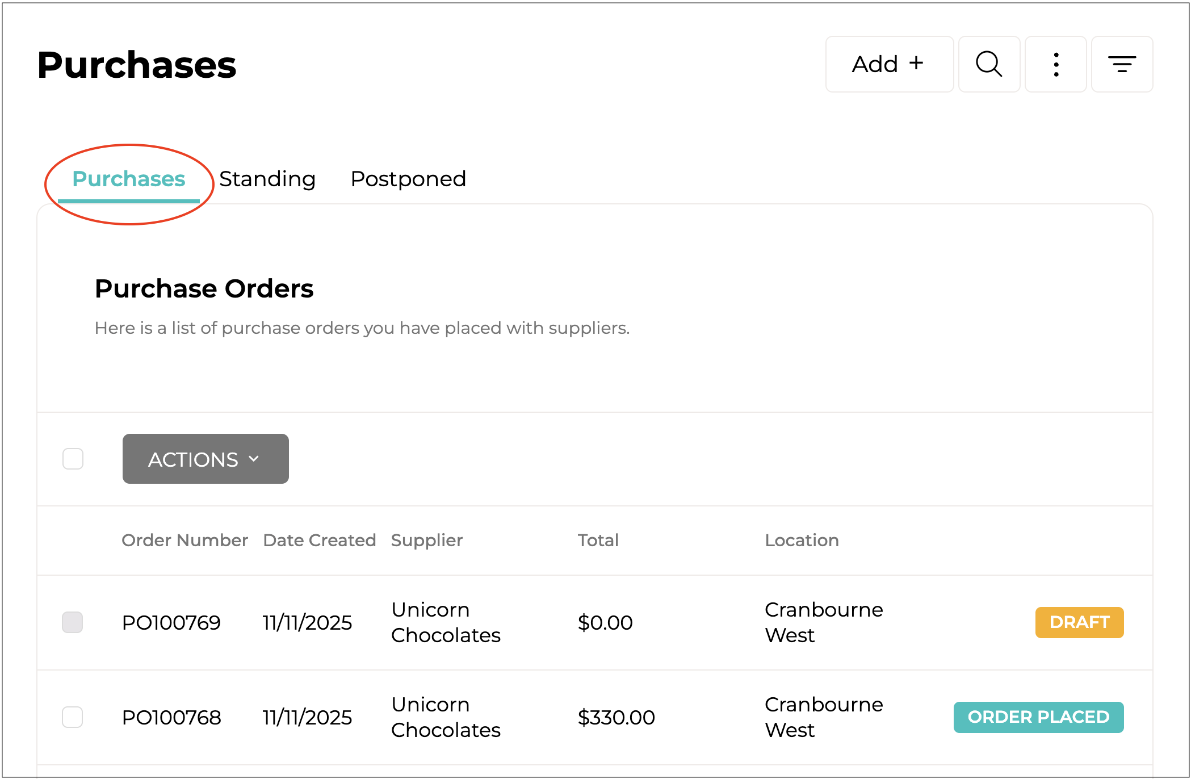
Task: Open purchase order PO100769
Action: (171, 623)
